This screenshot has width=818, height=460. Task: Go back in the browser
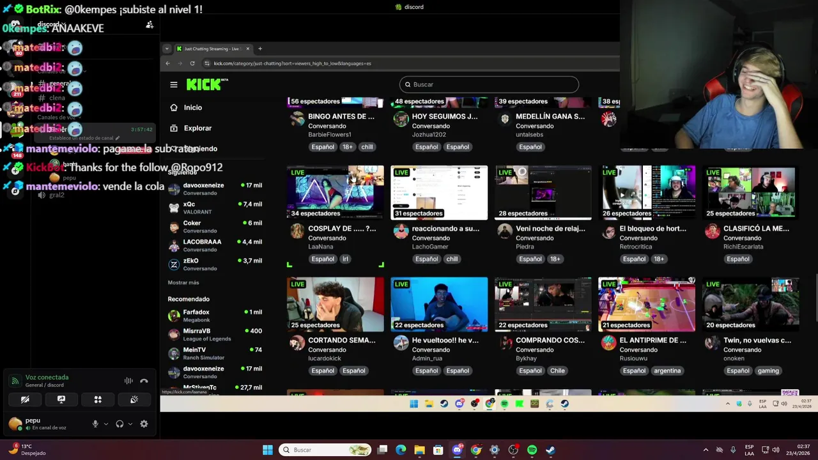click(x=167, y=63)
